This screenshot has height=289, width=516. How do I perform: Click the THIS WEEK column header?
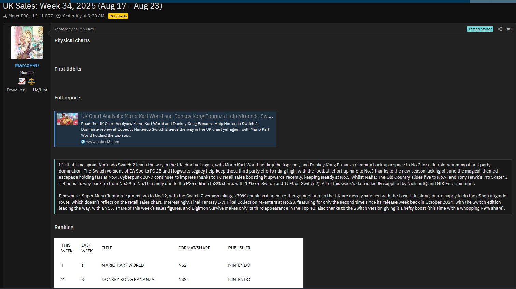(x=67, y=248)
